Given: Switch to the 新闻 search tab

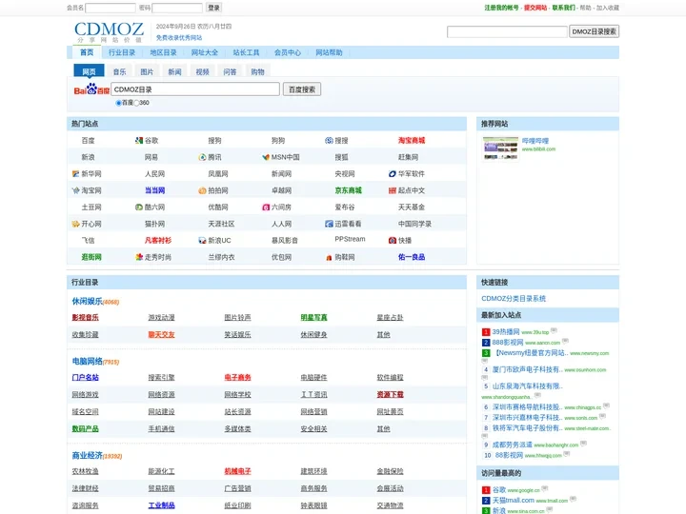Looking at the screenshot, I should 174,71.
